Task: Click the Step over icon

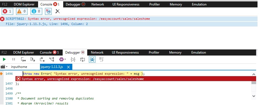Action: [33, 59]
